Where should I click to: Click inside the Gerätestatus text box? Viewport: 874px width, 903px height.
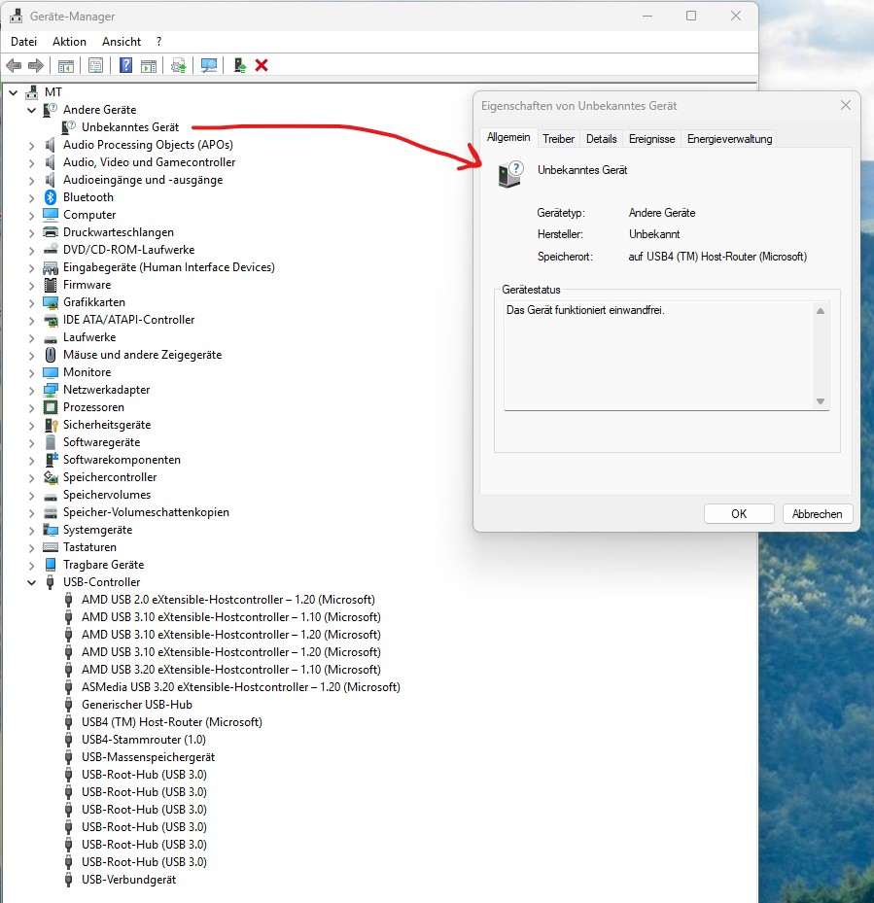[x=658, y=356]
